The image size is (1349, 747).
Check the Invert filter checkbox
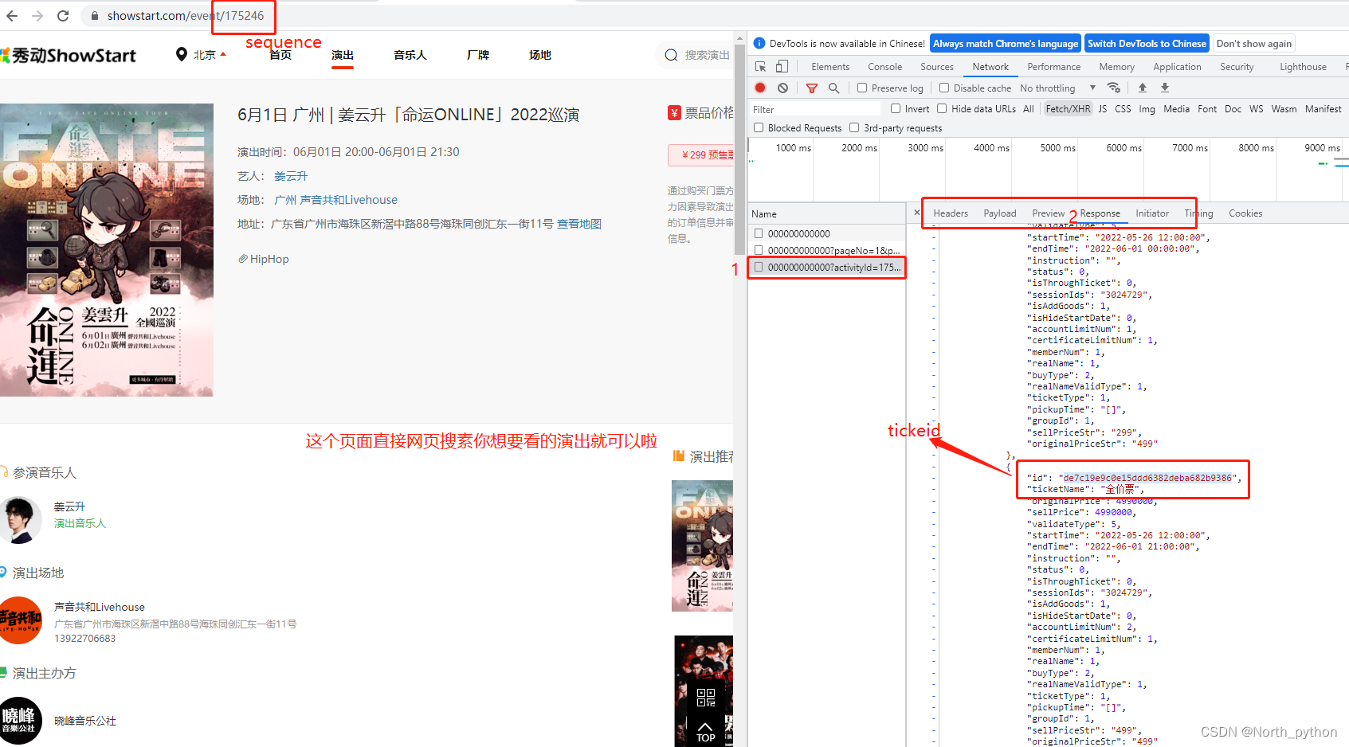[896, 108]
